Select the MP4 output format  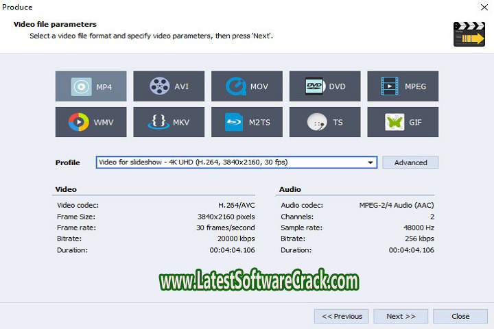tap(91, 86)
